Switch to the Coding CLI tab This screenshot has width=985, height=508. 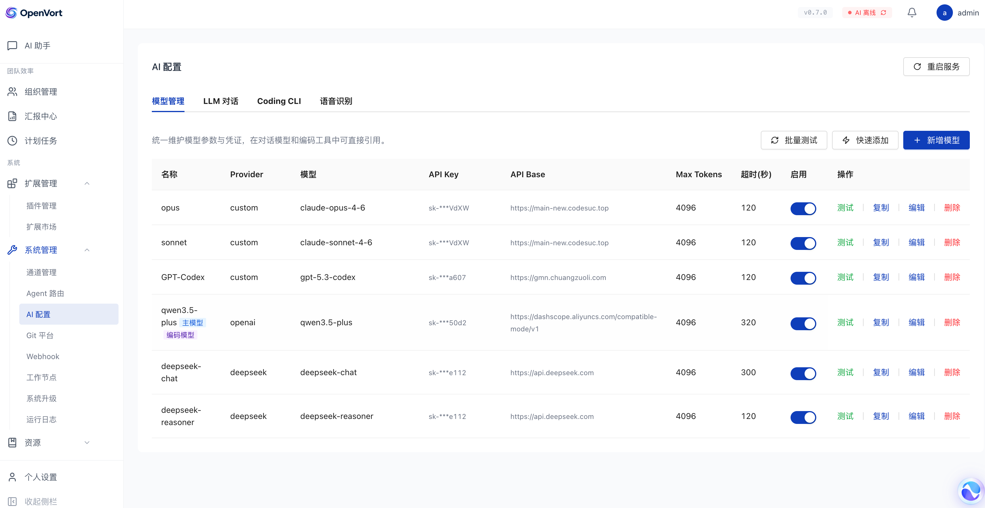pyautogui.click(x=279, y=101)
